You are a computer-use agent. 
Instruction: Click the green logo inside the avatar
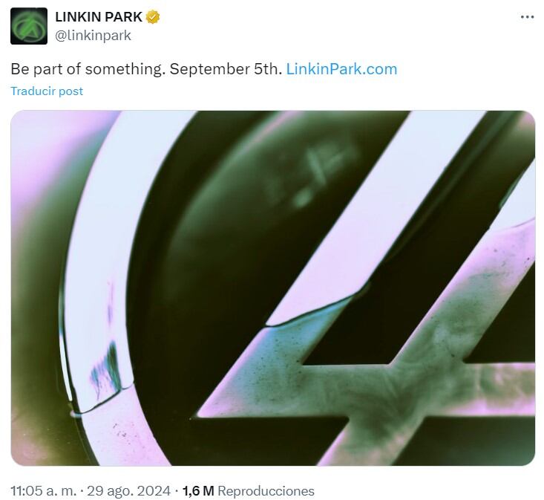pyautogui.click(x=29, y=27)
